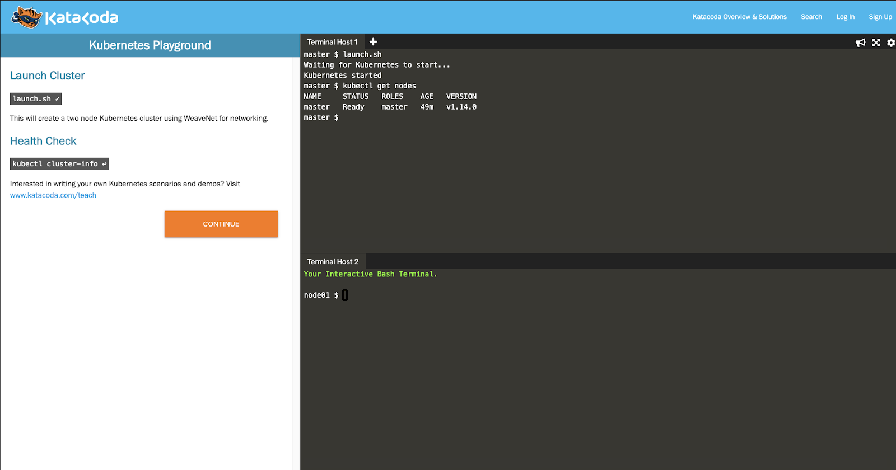Click the two node cluster description text

click(139, 119)
